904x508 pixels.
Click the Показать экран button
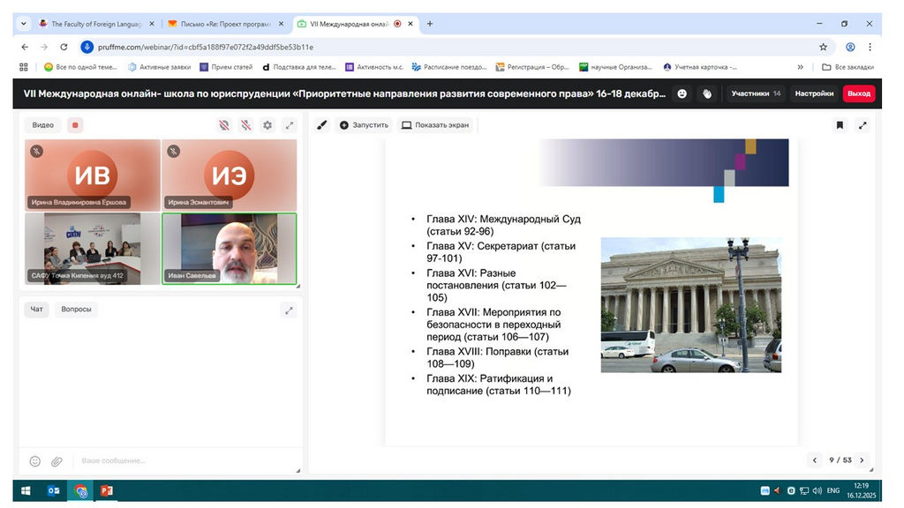[434, 125]
